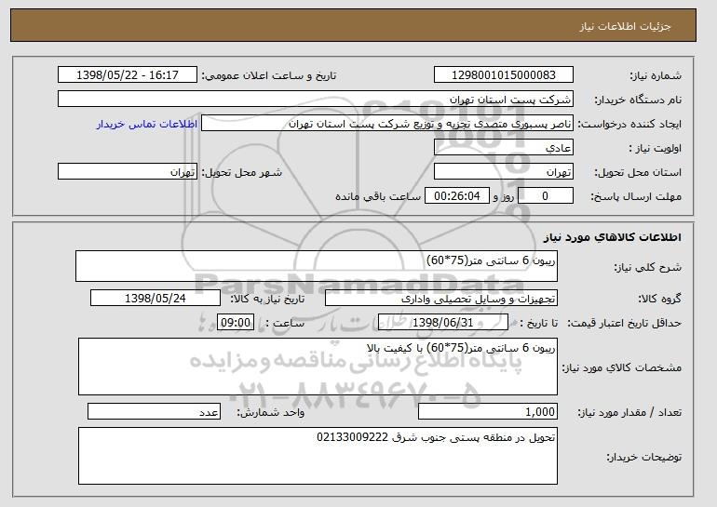Select the تاریخ و ساعت اعلان عمومی label
Screen dimensions: 717x507
pyautogui.click(x=269, y=75)
